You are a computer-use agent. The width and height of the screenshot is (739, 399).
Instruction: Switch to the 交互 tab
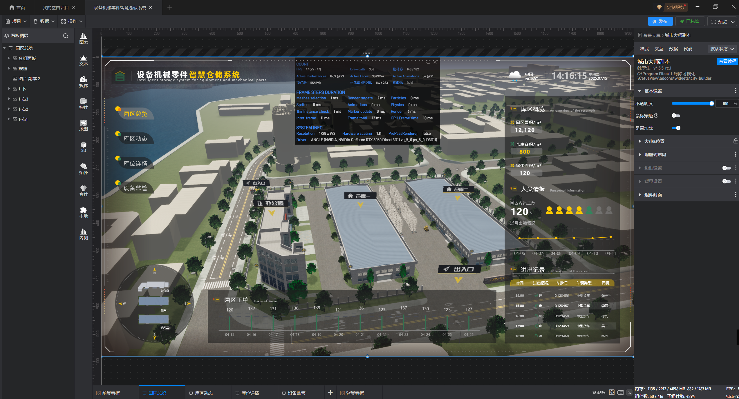[x=659, y=49]
